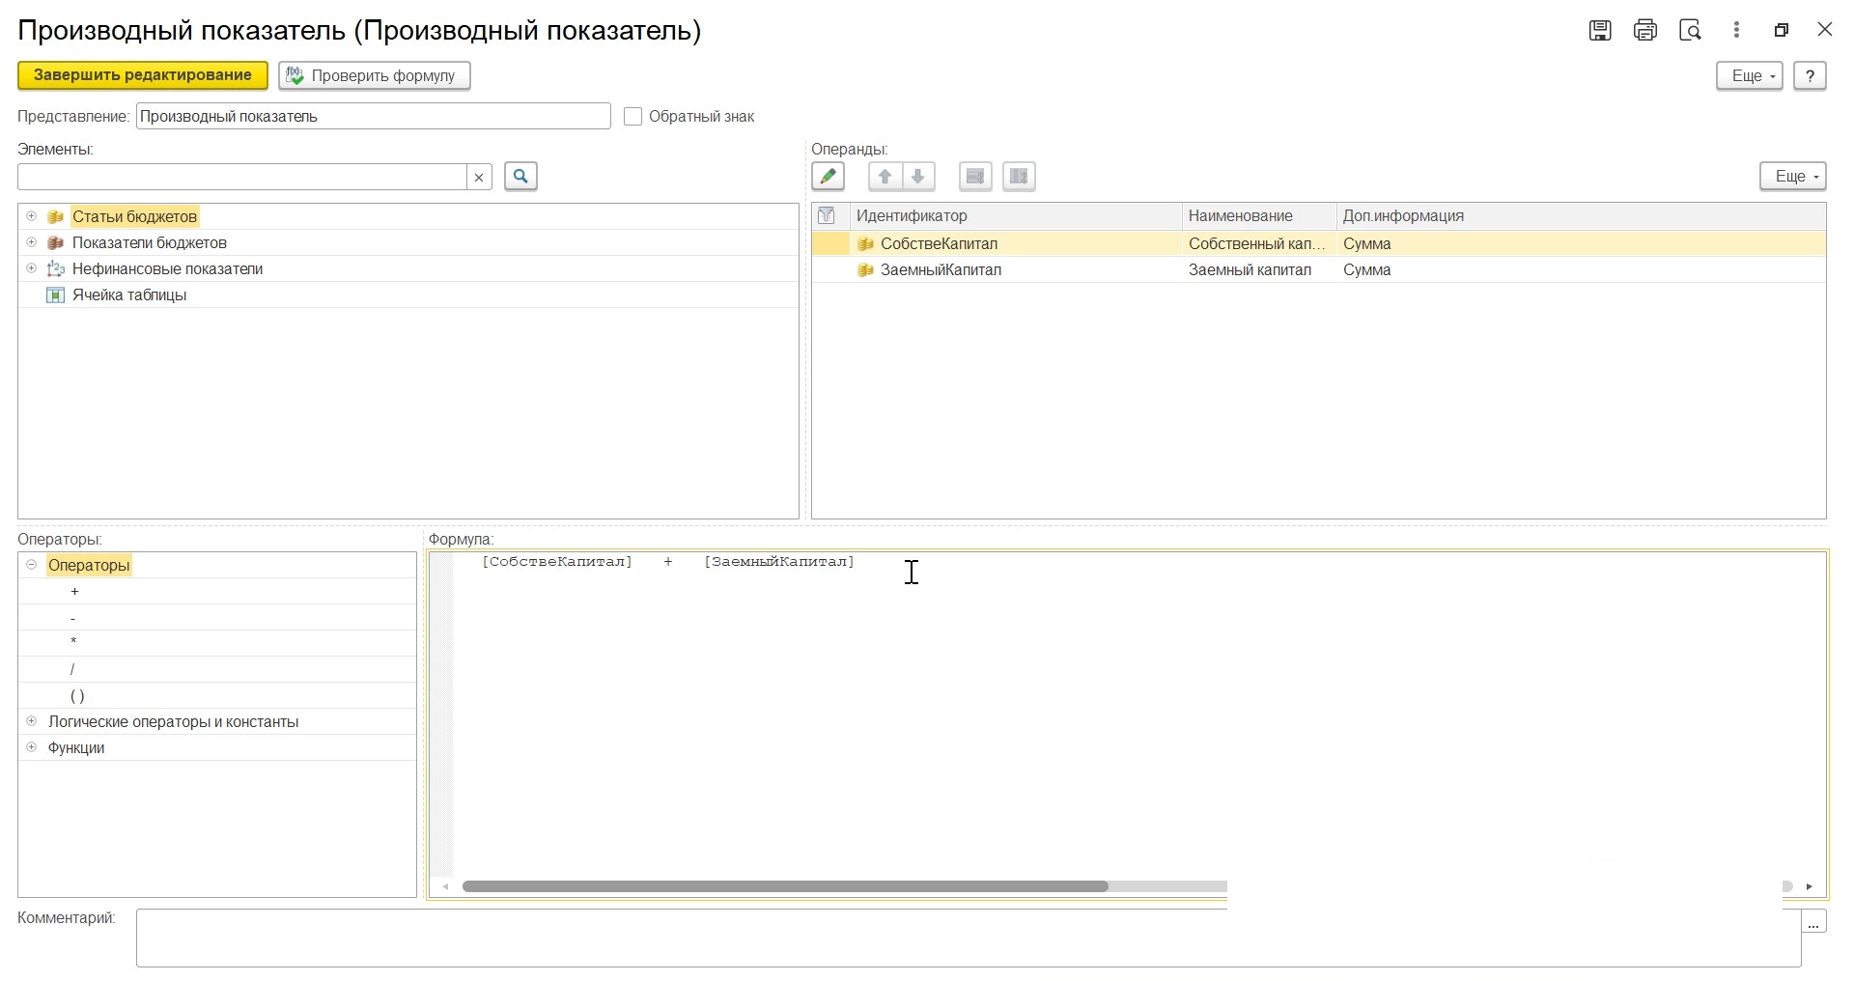
Task: Click the filter icon in the operands table header
Action: 827,215
